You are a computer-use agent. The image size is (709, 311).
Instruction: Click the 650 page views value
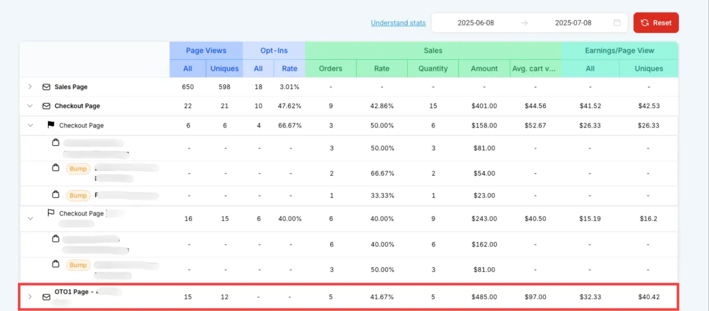click(188, 87)
